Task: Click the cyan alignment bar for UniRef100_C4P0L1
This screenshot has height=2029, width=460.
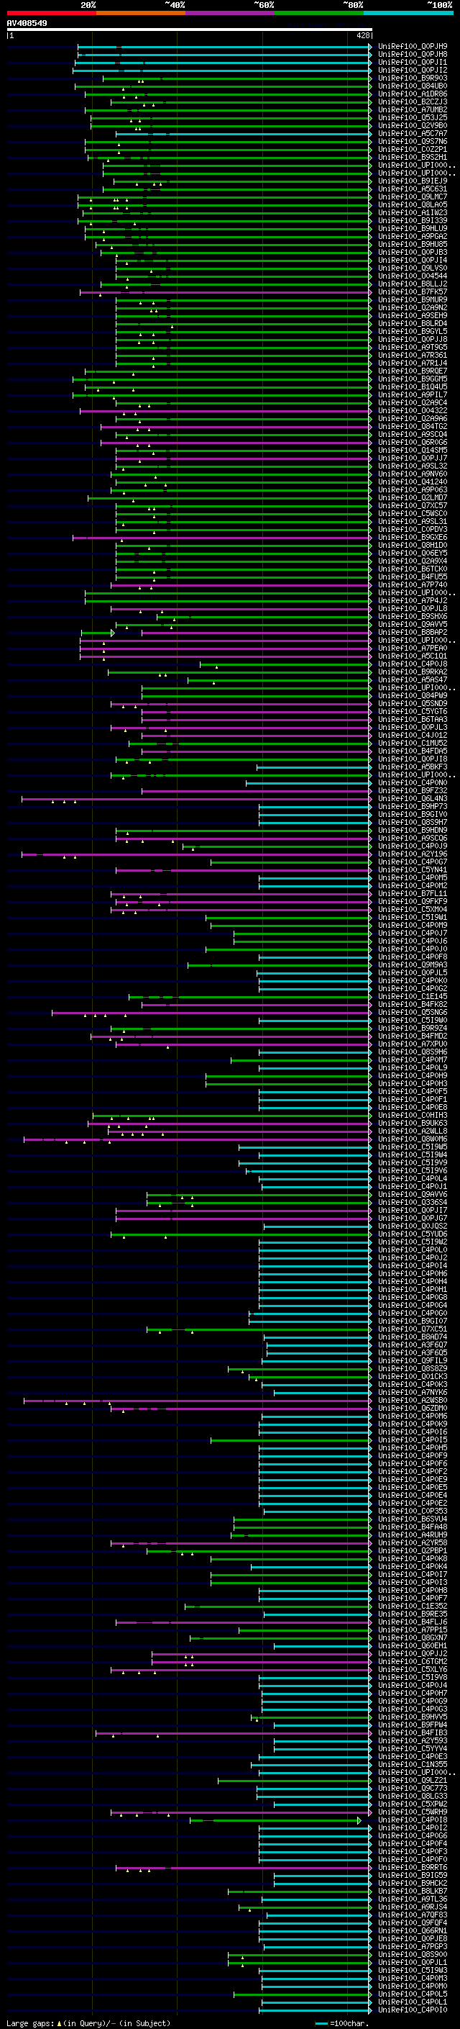Action: [x=317, y=2002]
